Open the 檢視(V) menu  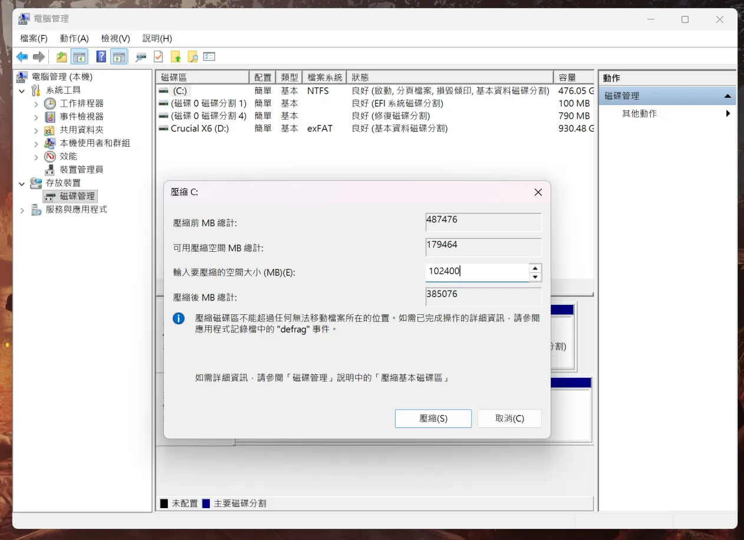115,38
